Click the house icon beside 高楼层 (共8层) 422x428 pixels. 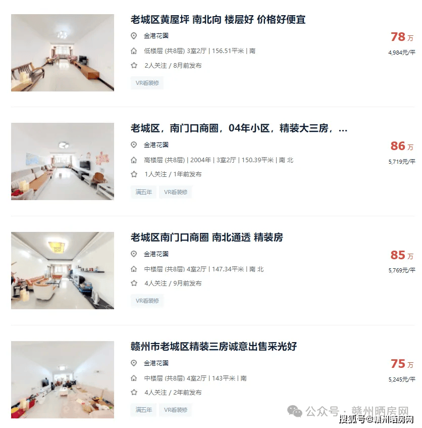[134, 160]
